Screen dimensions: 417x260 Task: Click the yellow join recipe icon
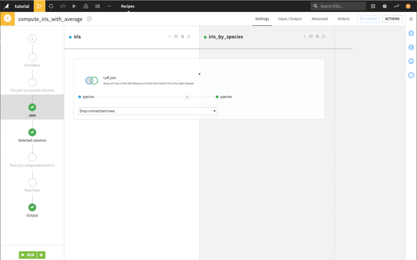[x=7, y=19]
